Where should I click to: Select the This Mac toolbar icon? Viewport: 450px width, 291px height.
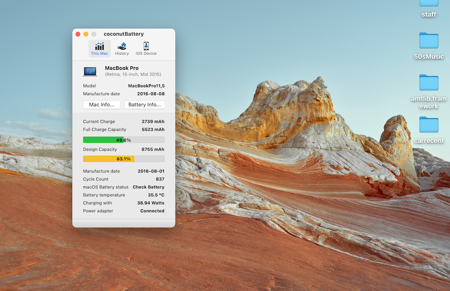pyautogui.click(x=99, y=48)
